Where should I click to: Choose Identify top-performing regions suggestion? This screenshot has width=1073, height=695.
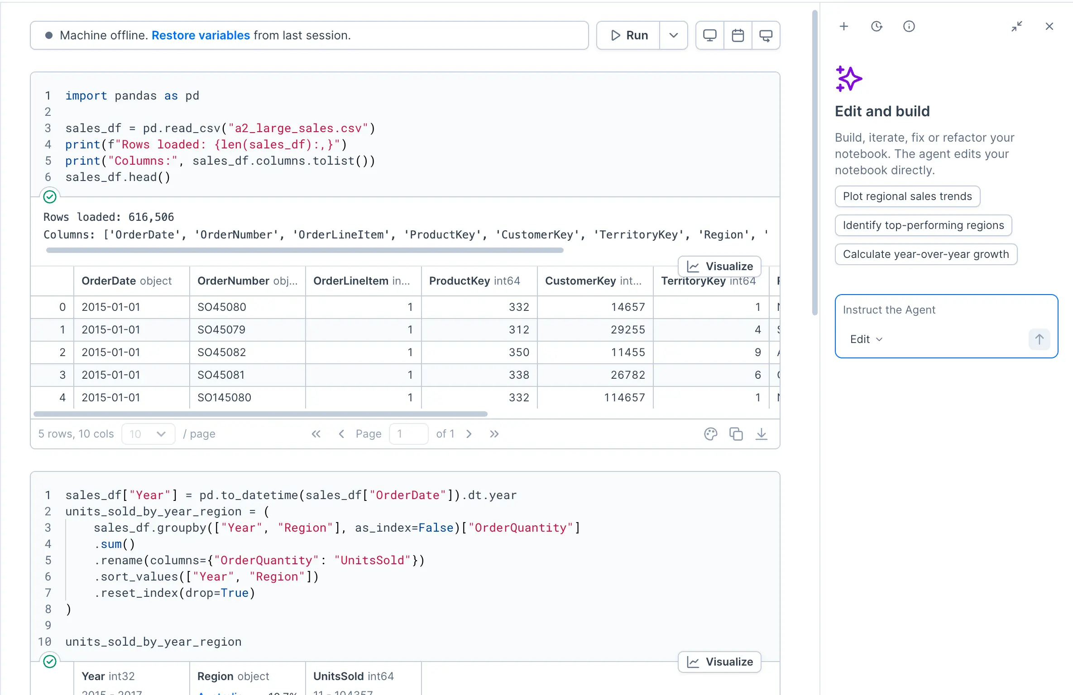[x=923, y=225]
